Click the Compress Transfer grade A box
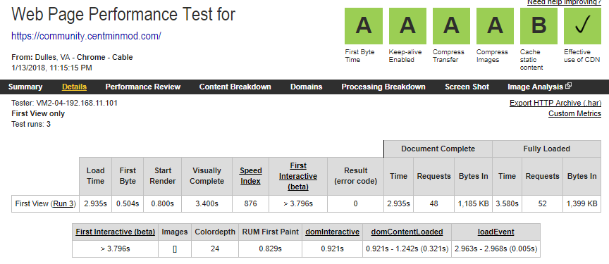This screenshot has width=609, height=264. (451, 26)
